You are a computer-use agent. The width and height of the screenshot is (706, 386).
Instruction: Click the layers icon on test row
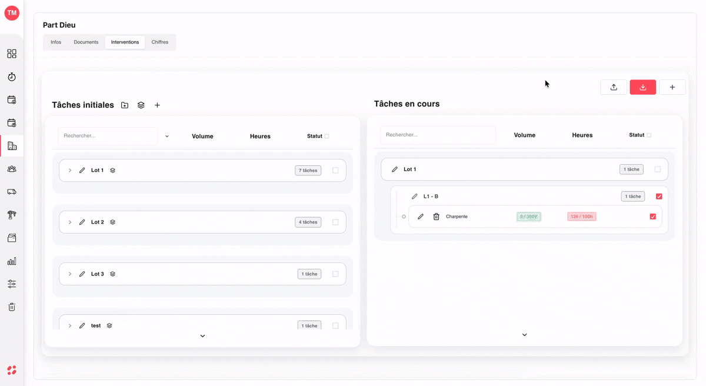(x=109, y=325)
